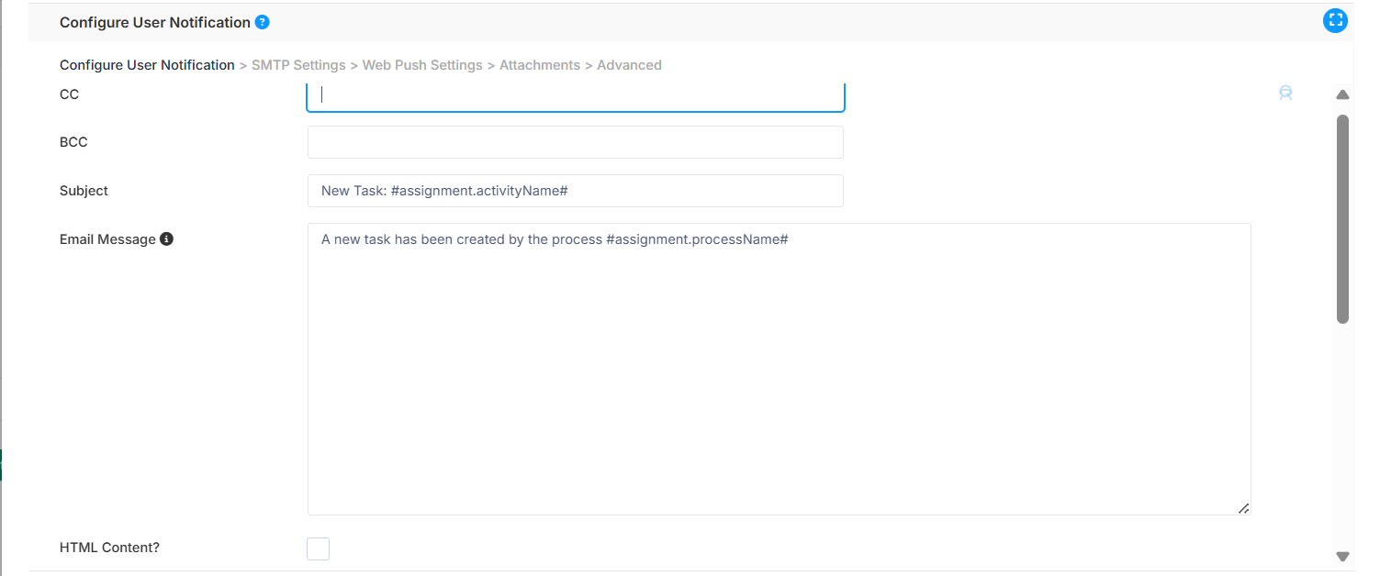Select Configure User Notification breadcrumb
This screenshot has width=1380, height=576.
(x=147, y=65)
